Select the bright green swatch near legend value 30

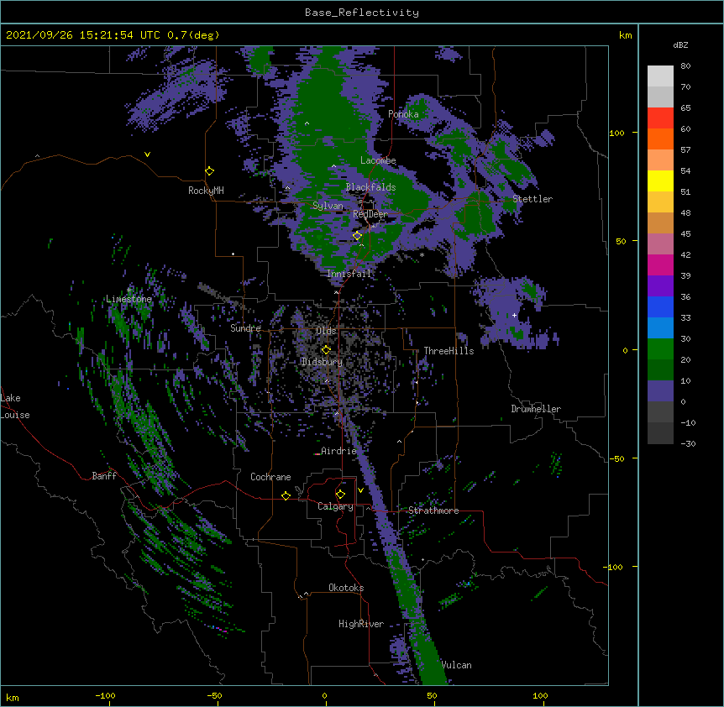coord(660,349)
